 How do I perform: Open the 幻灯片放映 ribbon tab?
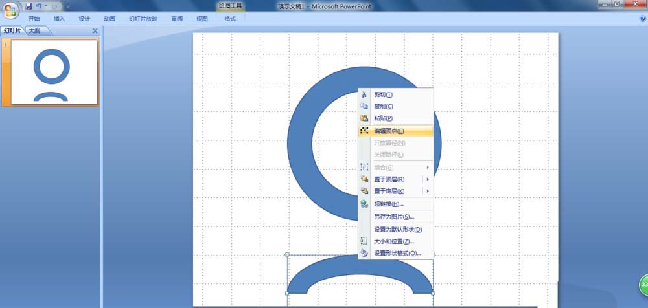[143, 19]
